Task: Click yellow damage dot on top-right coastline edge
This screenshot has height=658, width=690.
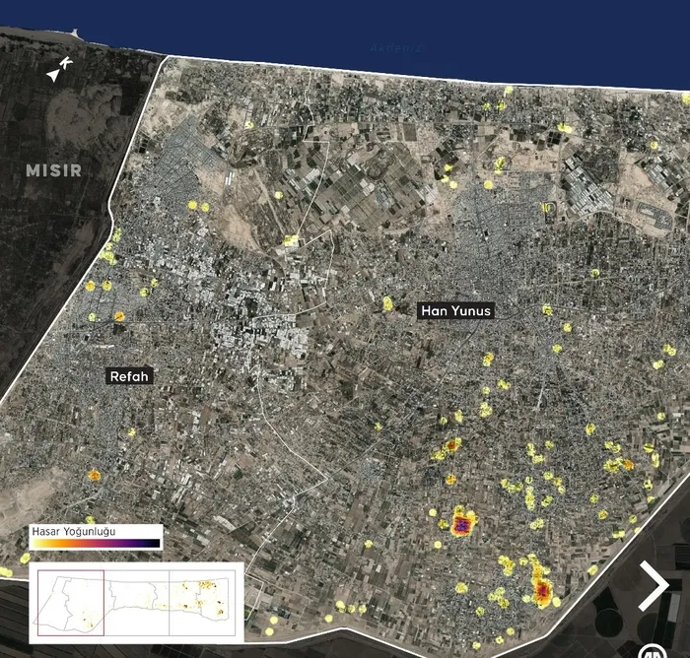Action: point(685,98)
